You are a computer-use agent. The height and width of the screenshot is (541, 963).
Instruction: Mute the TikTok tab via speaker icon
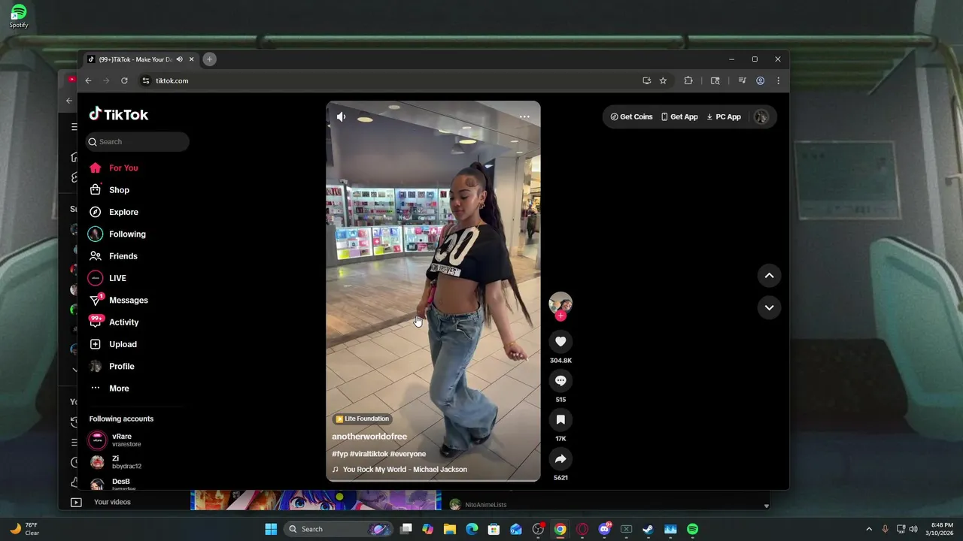click(179, 59)
